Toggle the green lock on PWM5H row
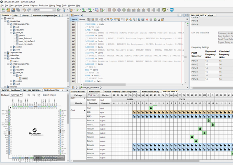This screenshot has height=165, width=233. [232, 153]
